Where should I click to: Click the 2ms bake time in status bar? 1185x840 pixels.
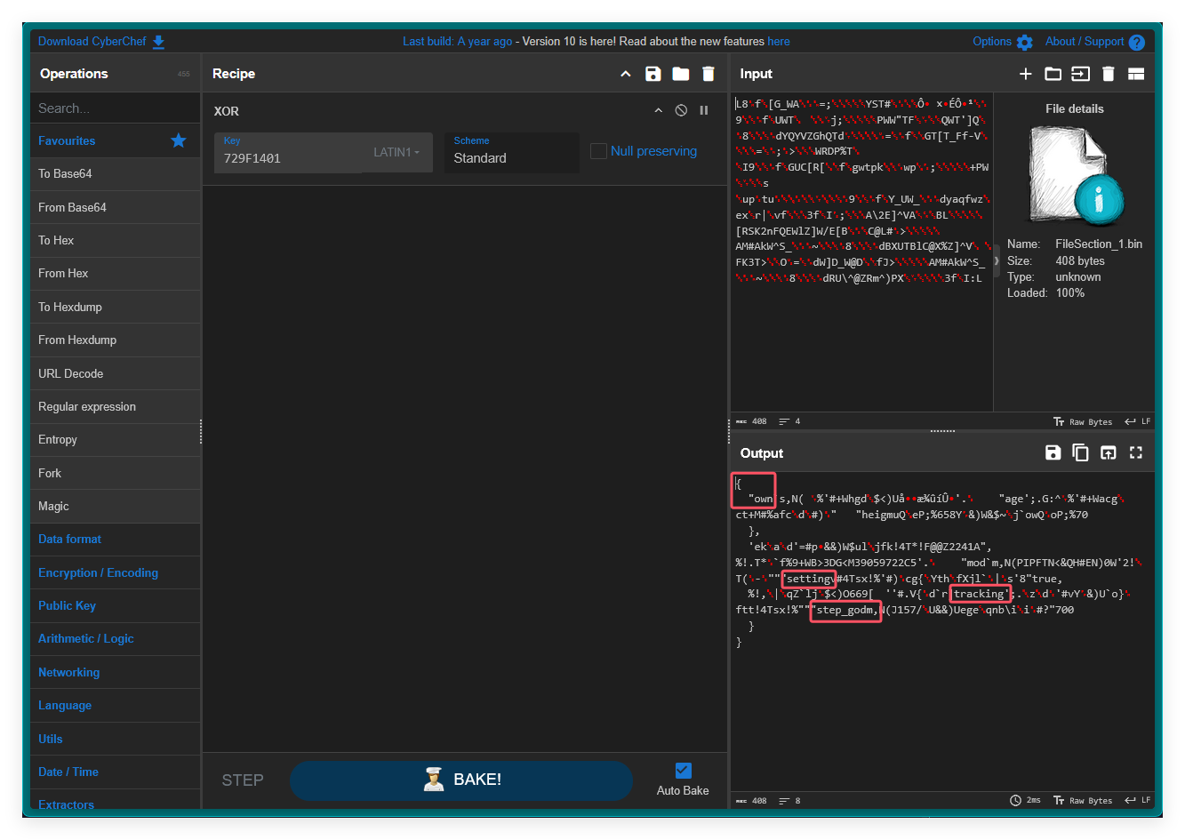[x=1026, y=800]
